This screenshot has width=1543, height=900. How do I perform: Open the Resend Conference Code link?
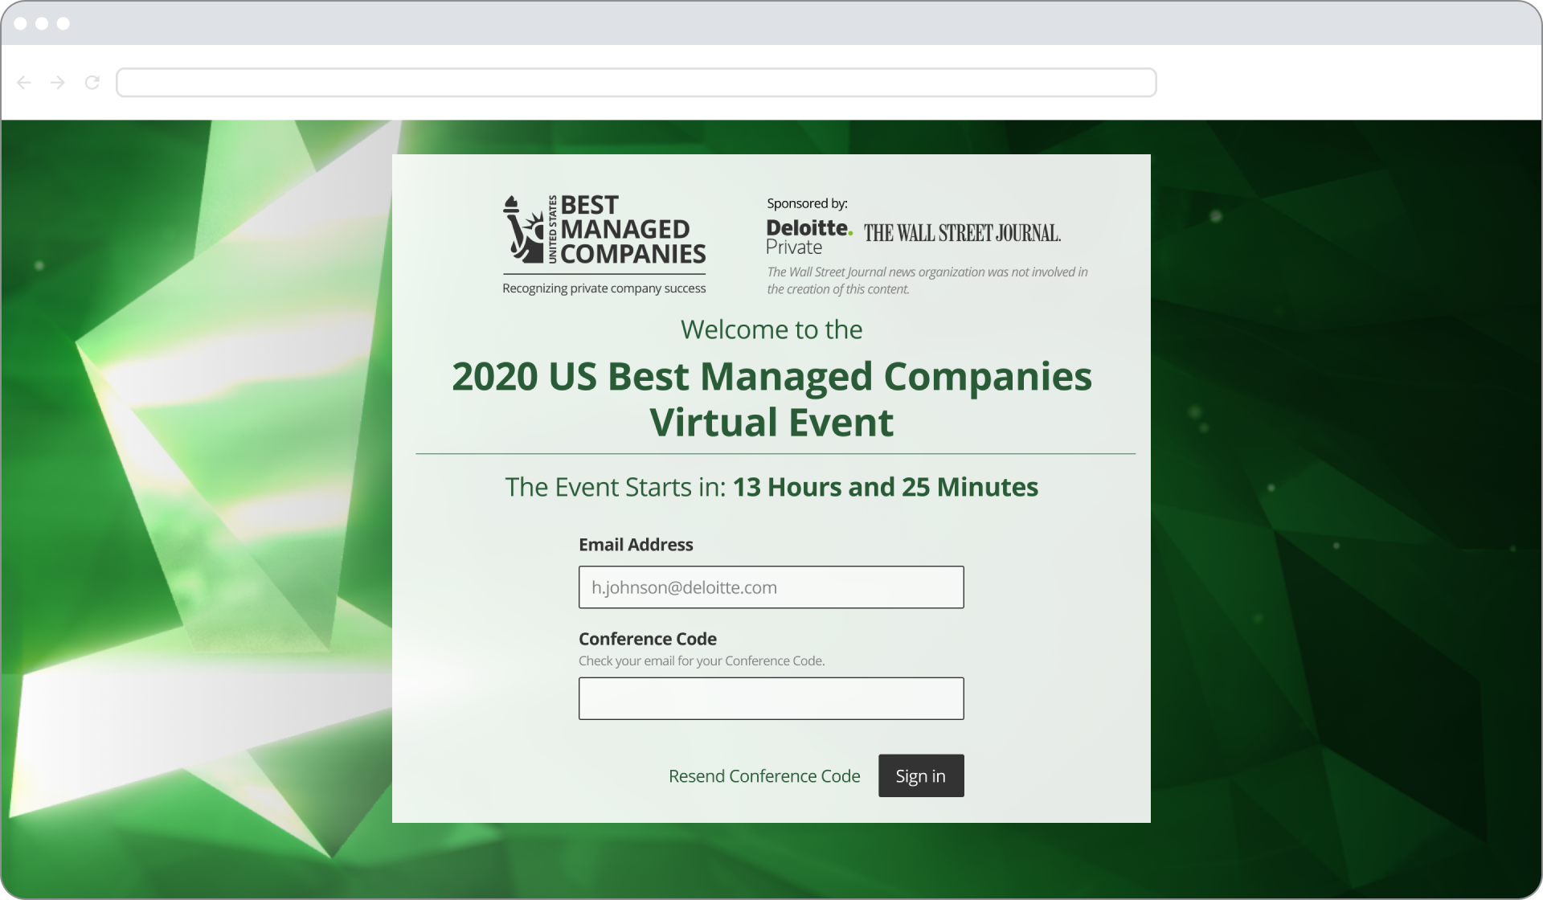[764, 776]
